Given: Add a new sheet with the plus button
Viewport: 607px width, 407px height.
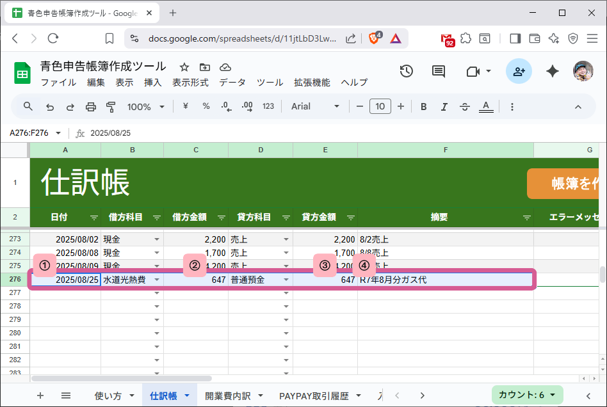Looking at the screenshot, I should 40,395.
